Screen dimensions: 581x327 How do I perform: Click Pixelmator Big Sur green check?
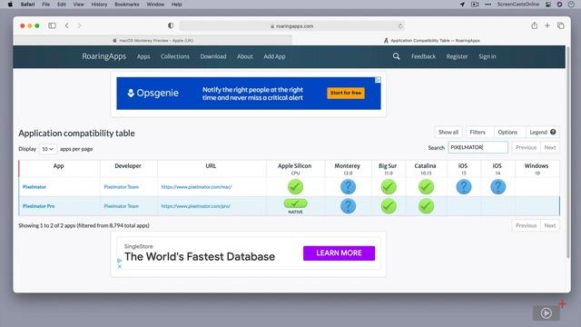[389, 187]
